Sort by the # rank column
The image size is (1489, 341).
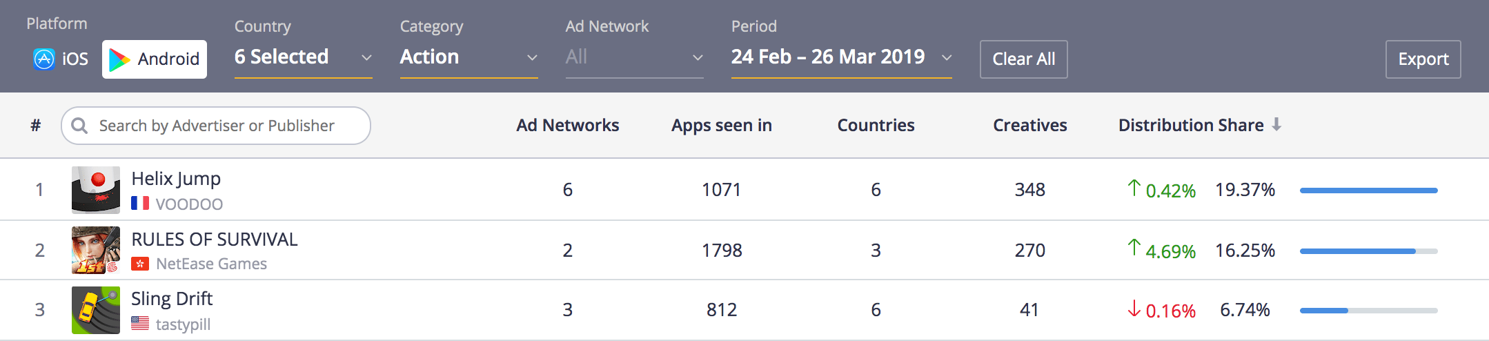35,126
